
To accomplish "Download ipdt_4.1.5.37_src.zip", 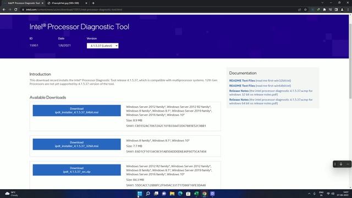I will (76, 170).
